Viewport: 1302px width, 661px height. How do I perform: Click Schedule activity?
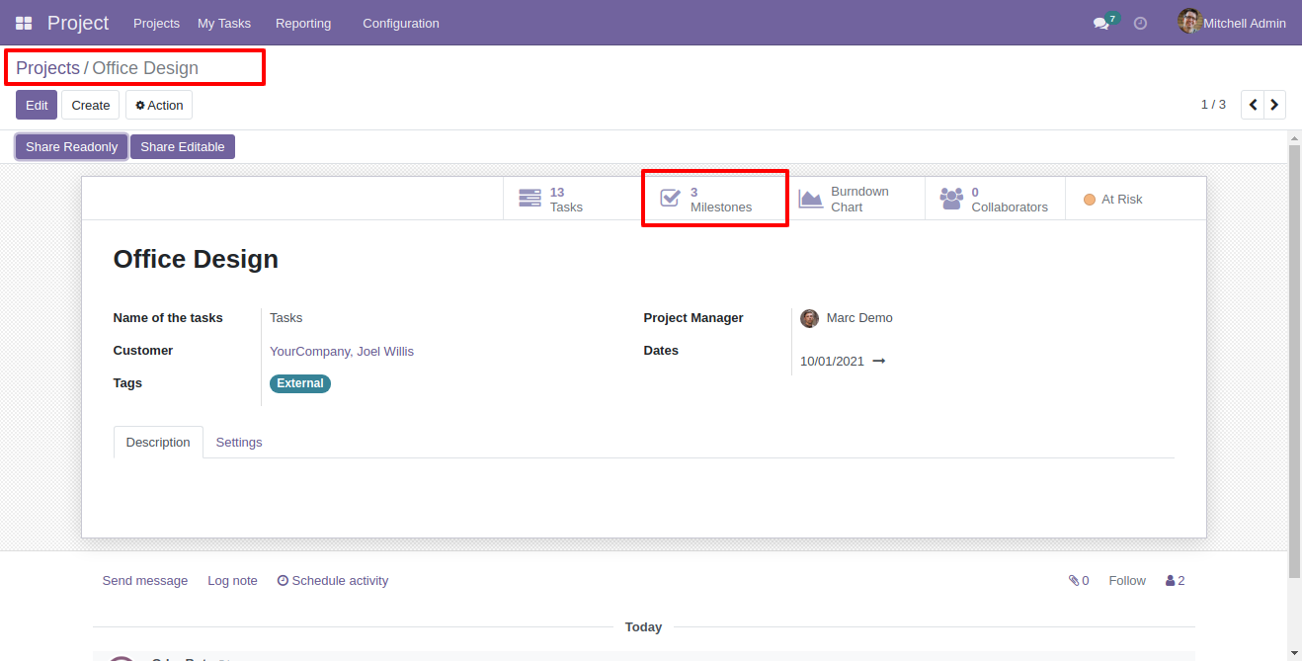pos(333,581)
